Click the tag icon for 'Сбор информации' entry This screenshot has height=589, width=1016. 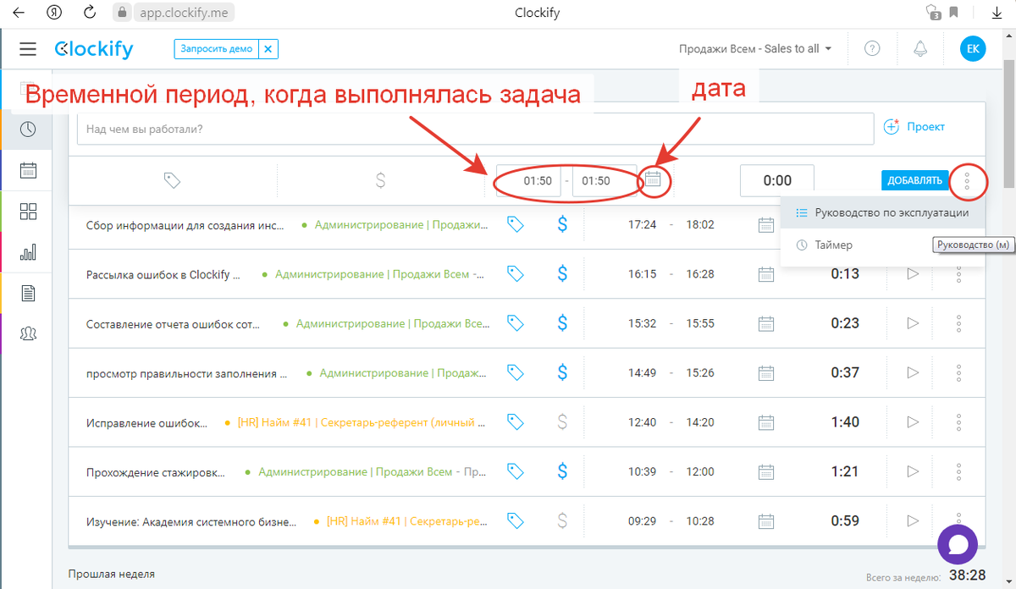(x=515, y=224)
